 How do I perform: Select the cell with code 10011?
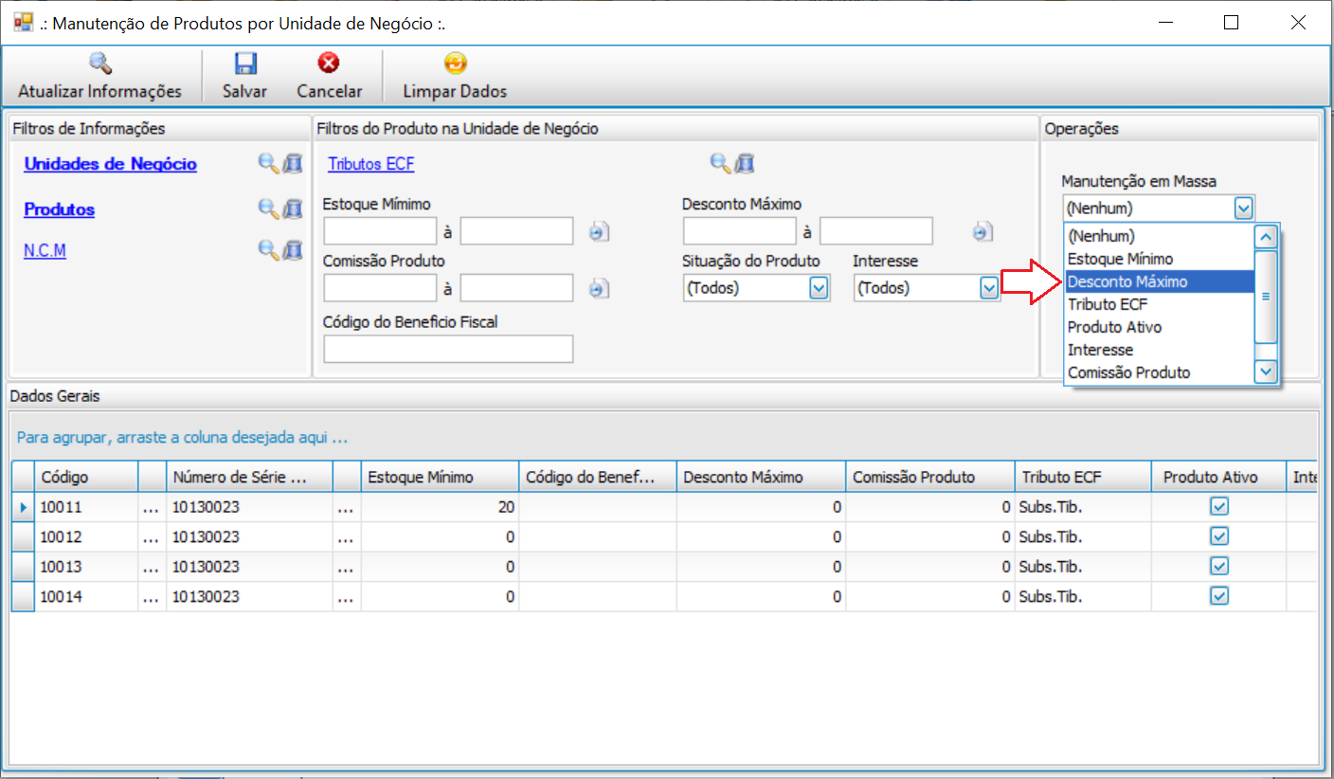(86, 507)
